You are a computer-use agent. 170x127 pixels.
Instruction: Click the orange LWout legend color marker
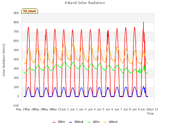tap(105, 122)
